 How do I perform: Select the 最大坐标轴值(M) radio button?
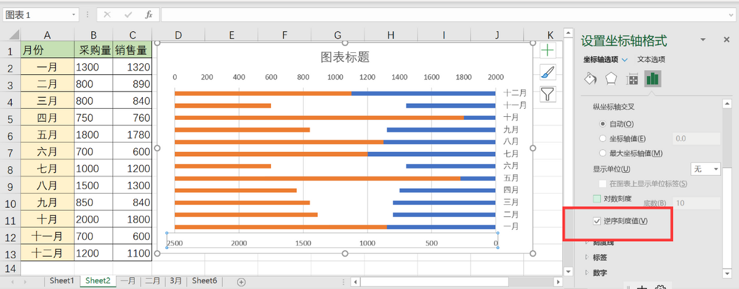604,153
